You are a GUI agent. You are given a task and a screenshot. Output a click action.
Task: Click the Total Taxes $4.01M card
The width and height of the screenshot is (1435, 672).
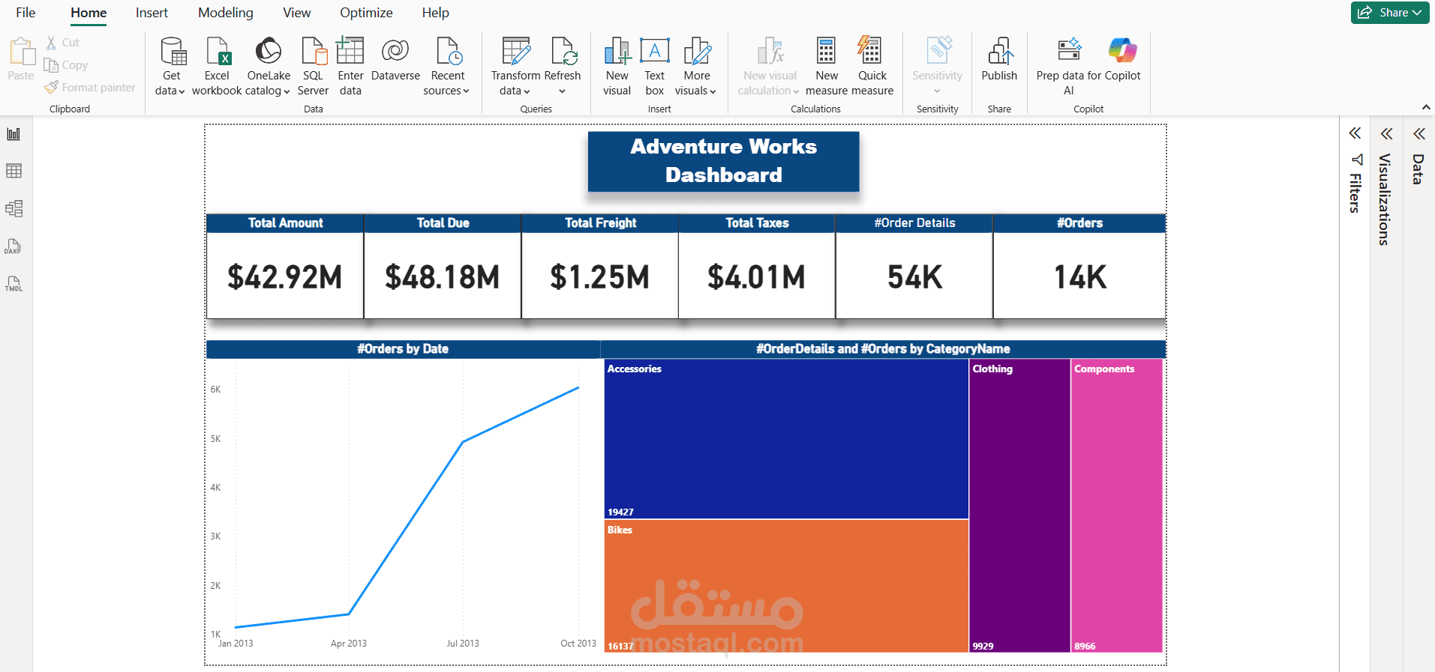(x=757, y=267)
